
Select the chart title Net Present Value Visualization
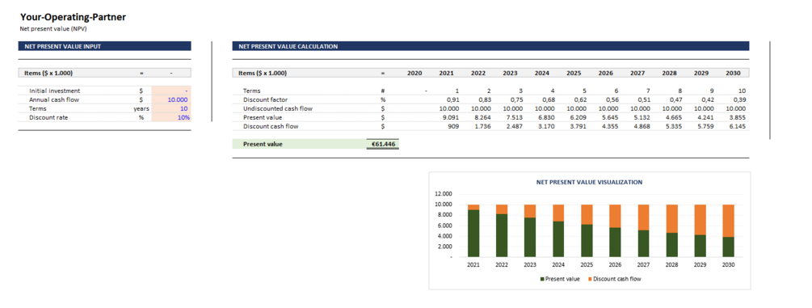589,182
